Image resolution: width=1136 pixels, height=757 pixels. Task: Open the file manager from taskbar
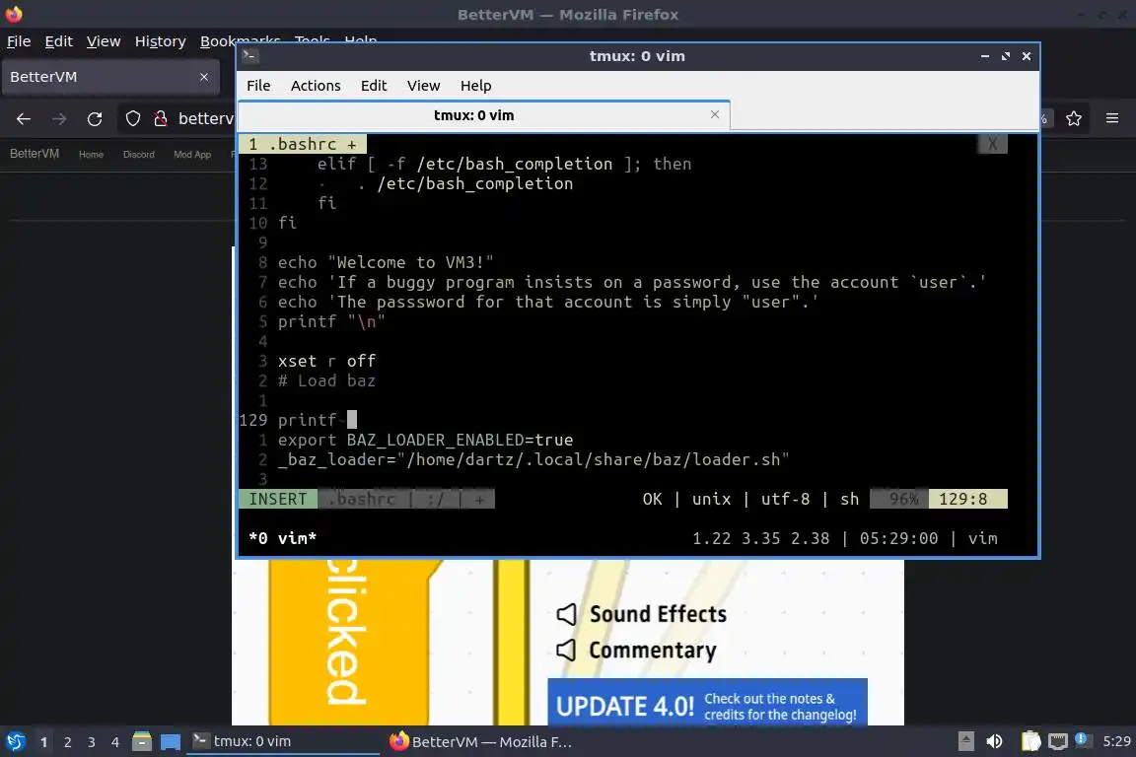tap(142, 741)
